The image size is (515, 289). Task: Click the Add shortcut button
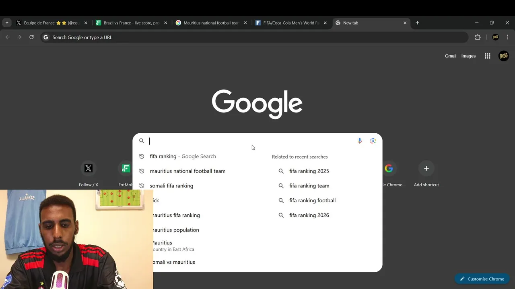click(x=426, y=173)
